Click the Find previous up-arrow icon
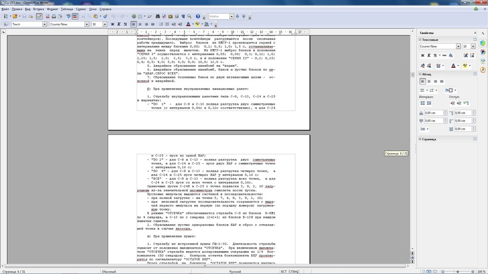 click(x=244, y=16)
